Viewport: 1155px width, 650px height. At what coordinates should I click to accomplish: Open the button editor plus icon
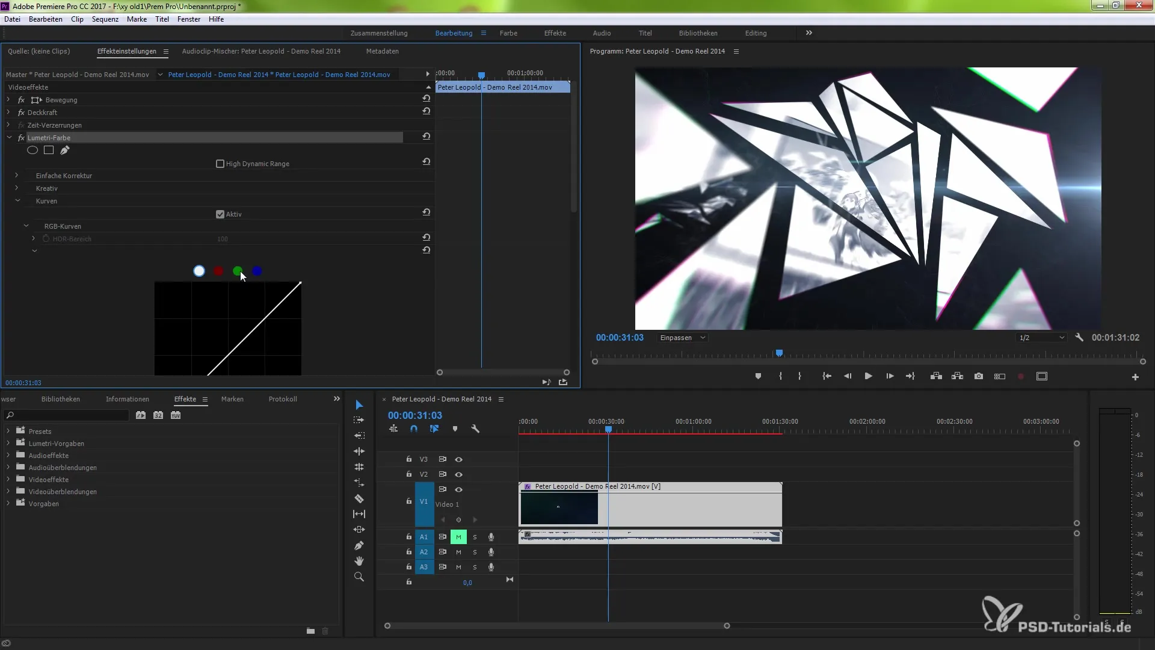coord(1135,377)
